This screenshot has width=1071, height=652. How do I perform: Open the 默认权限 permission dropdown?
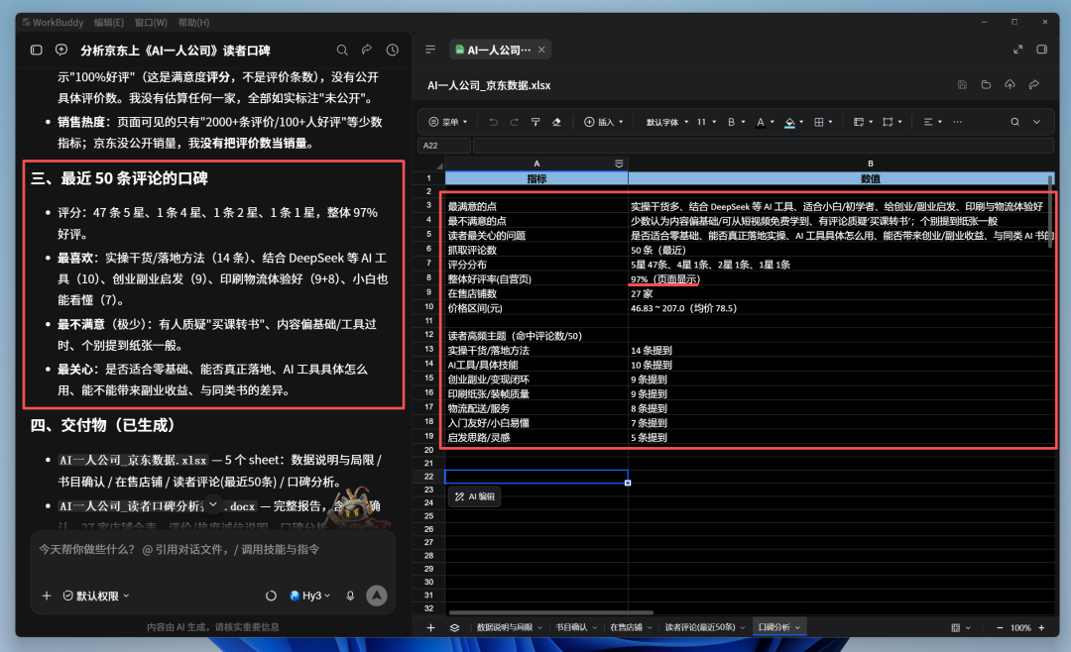96,597
